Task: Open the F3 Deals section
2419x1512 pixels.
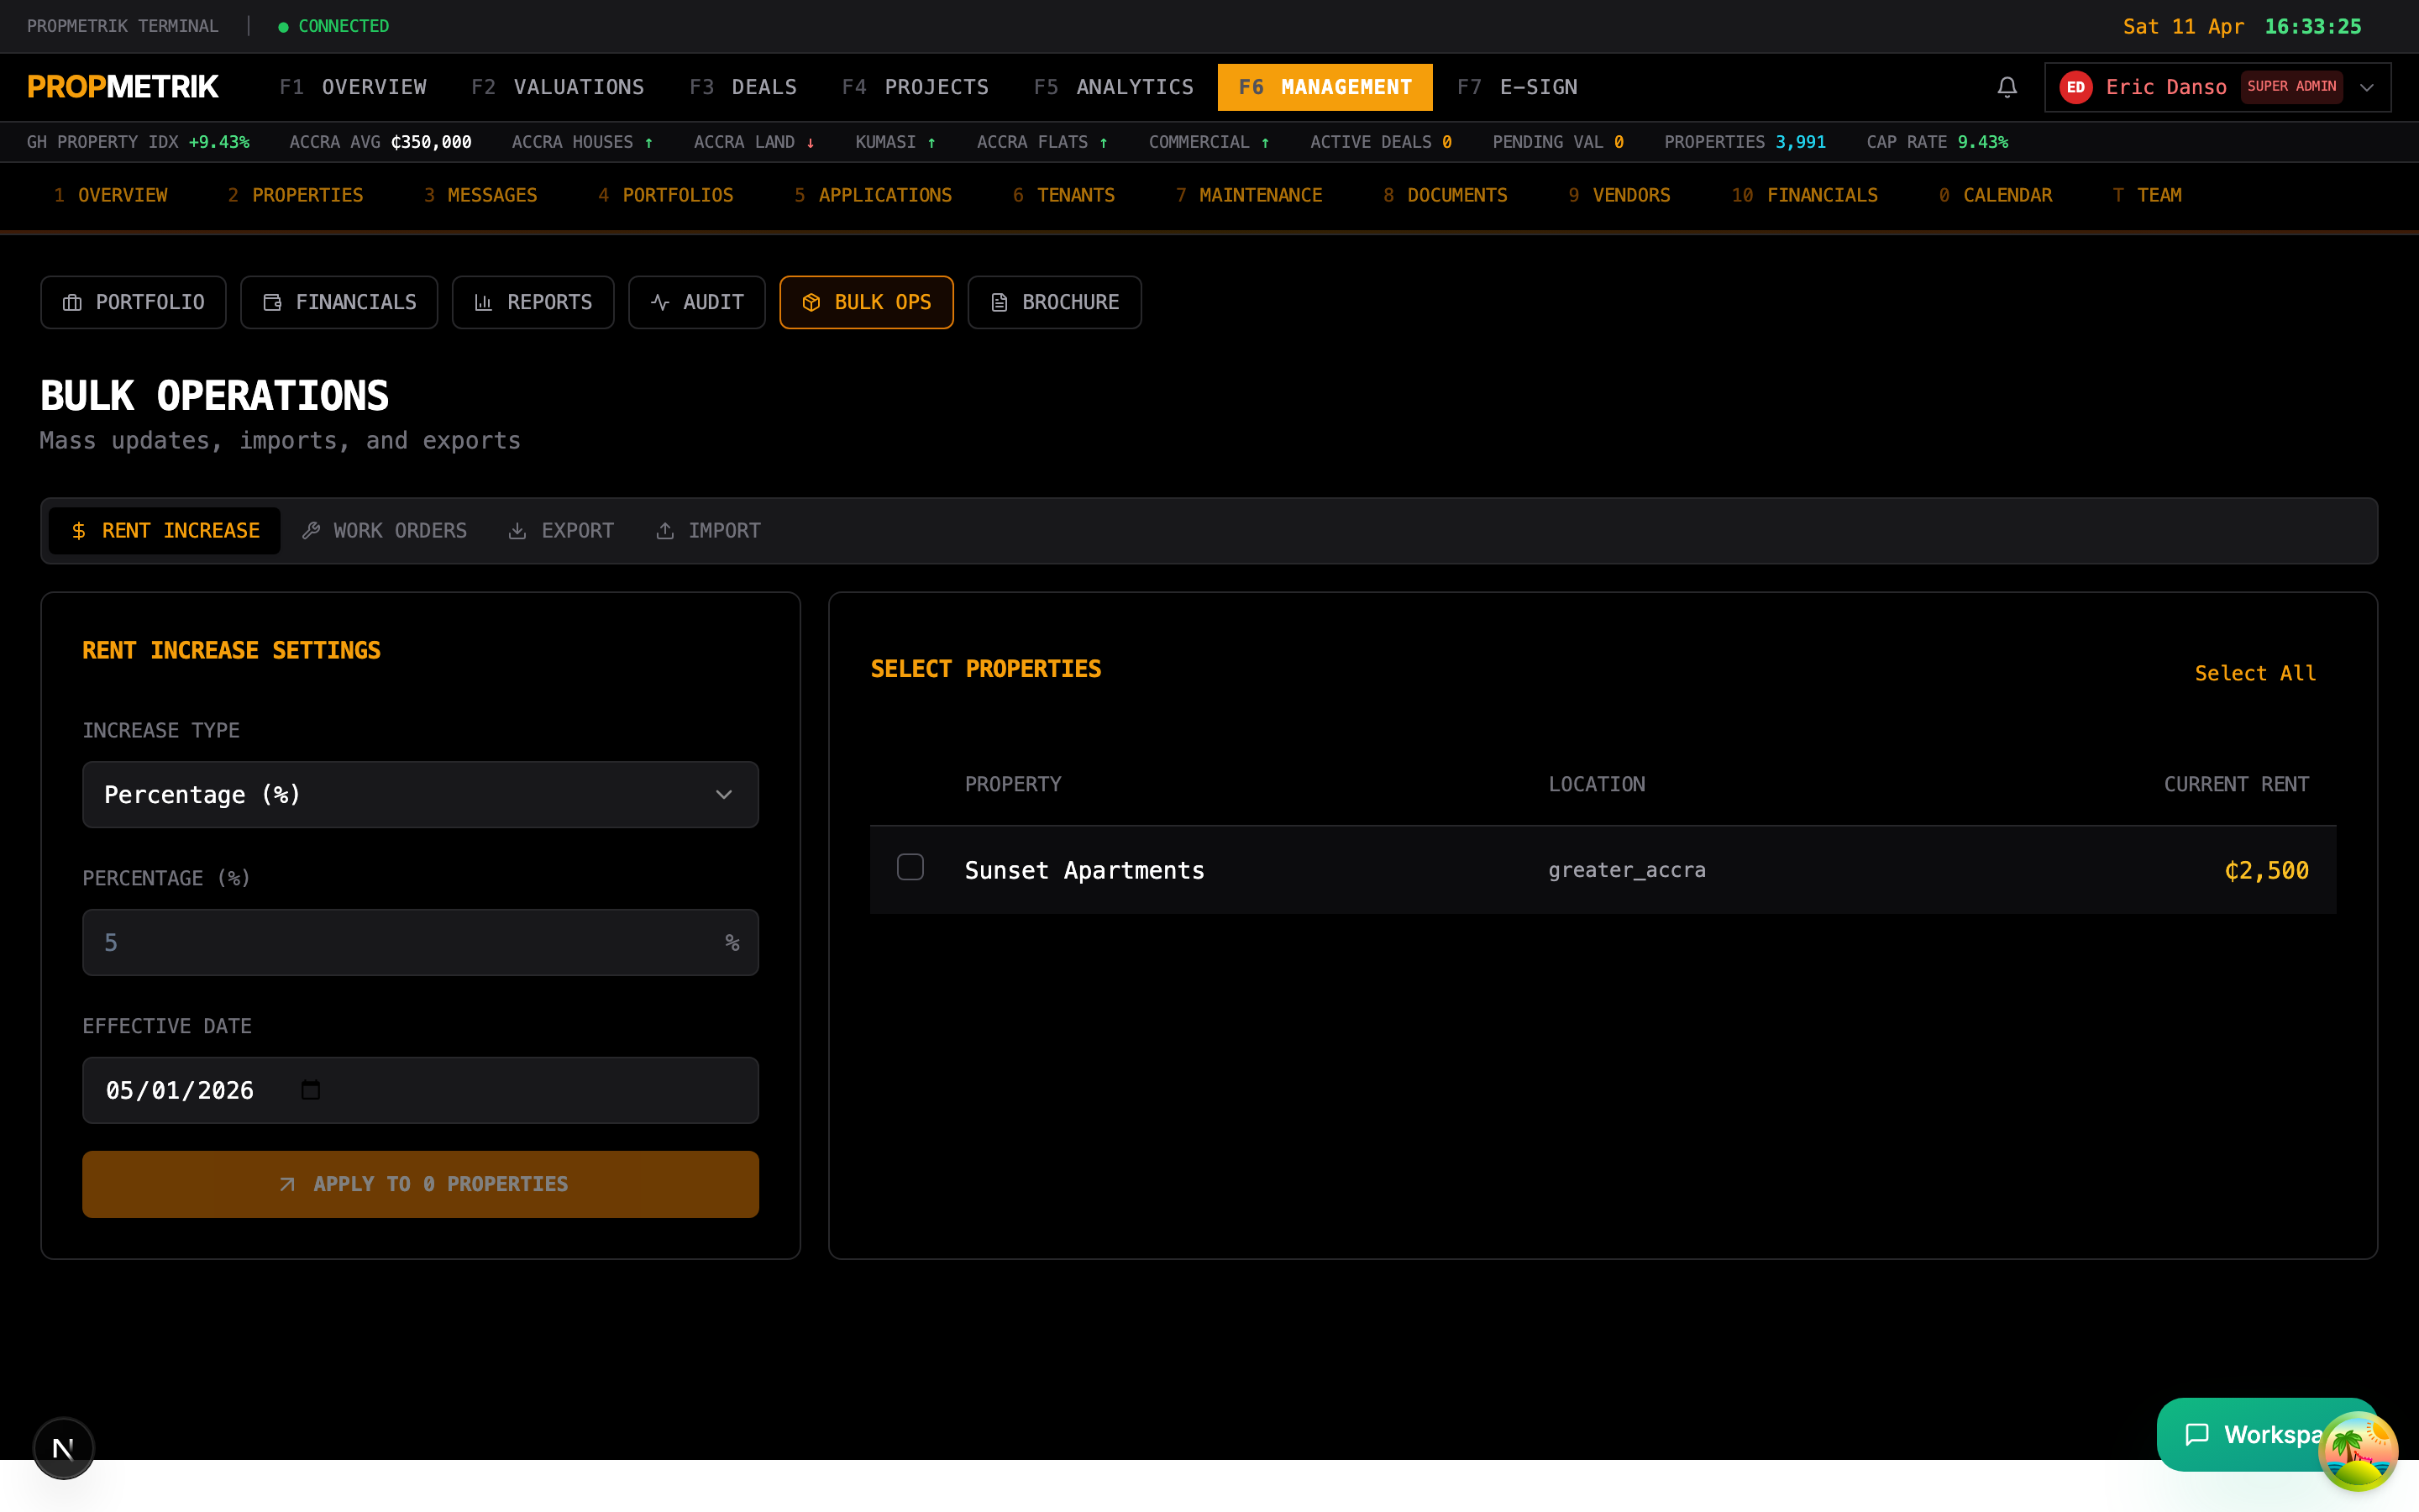Action: point(742,87)
